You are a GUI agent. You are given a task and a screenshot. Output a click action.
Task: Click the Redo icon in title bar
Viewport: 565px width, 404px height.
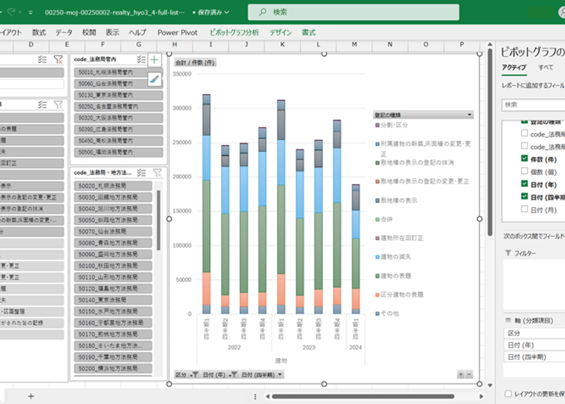click(11, 12)
